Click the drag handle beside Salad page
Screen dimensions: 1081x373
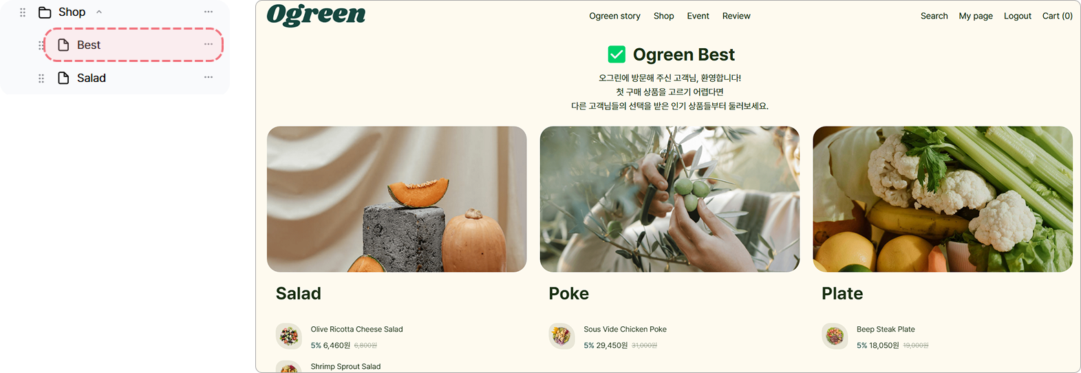[x=41, y=78]
